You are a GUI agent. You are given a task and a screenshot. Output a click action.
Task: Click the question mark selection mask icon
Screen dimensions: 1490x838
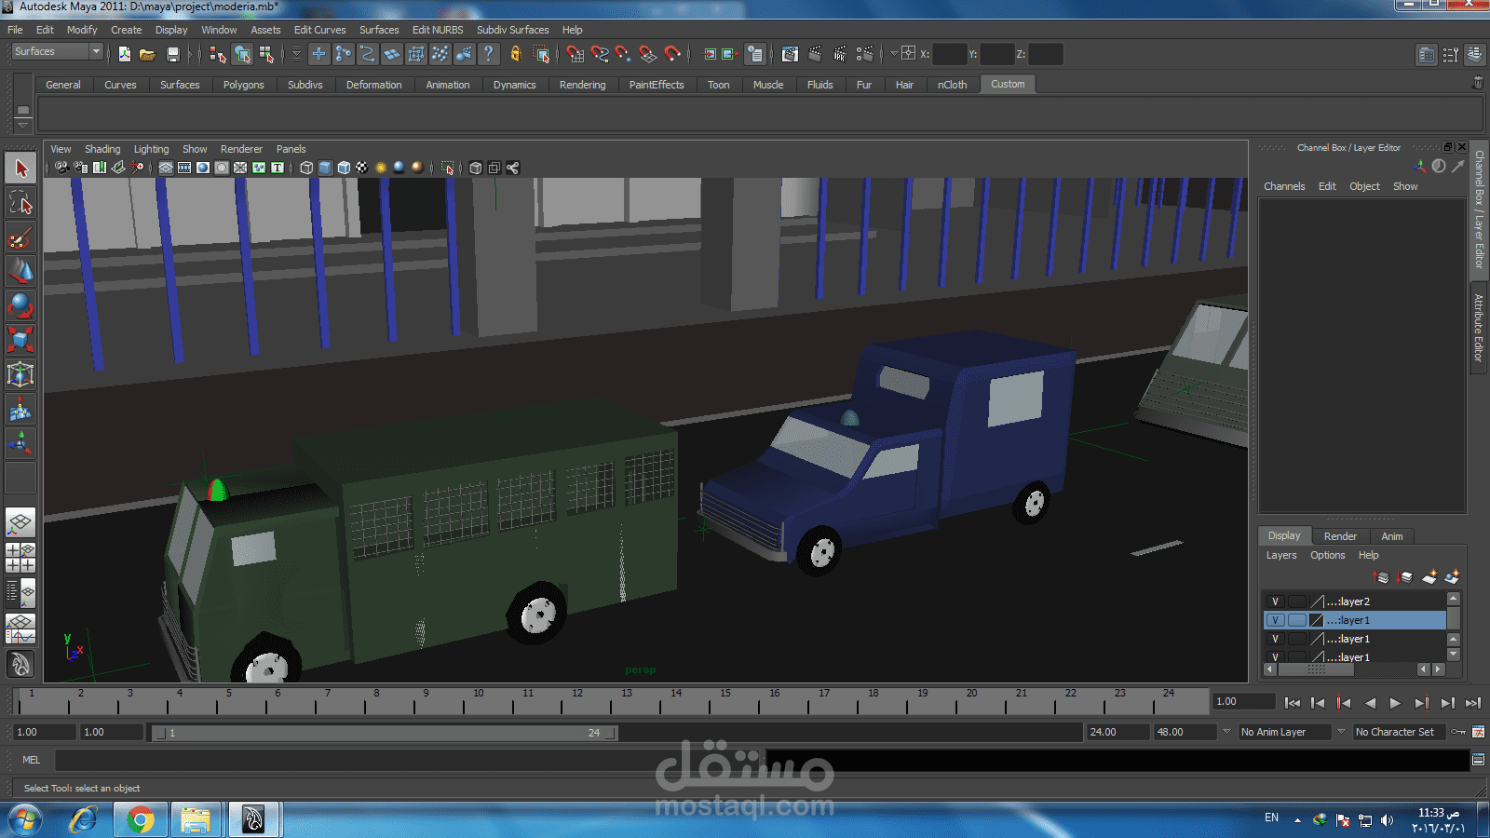coord(488,54)
